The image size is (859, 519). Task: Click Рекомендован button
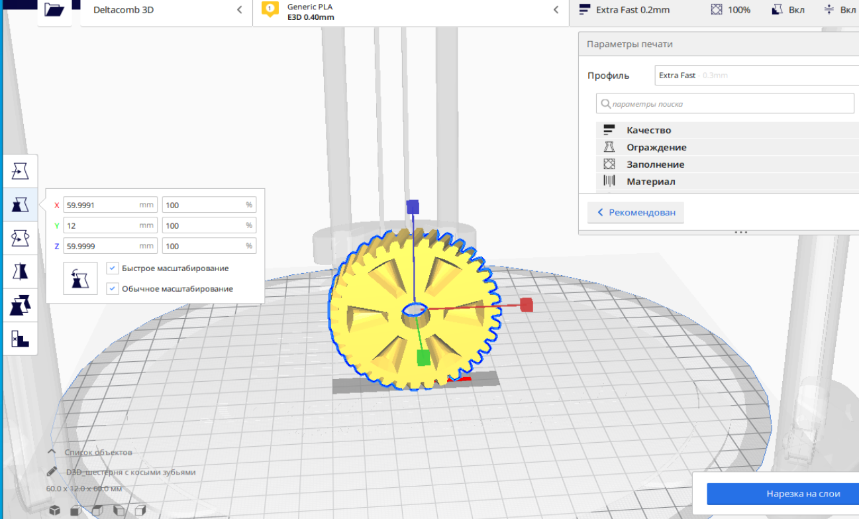click(x=636, y=213)
